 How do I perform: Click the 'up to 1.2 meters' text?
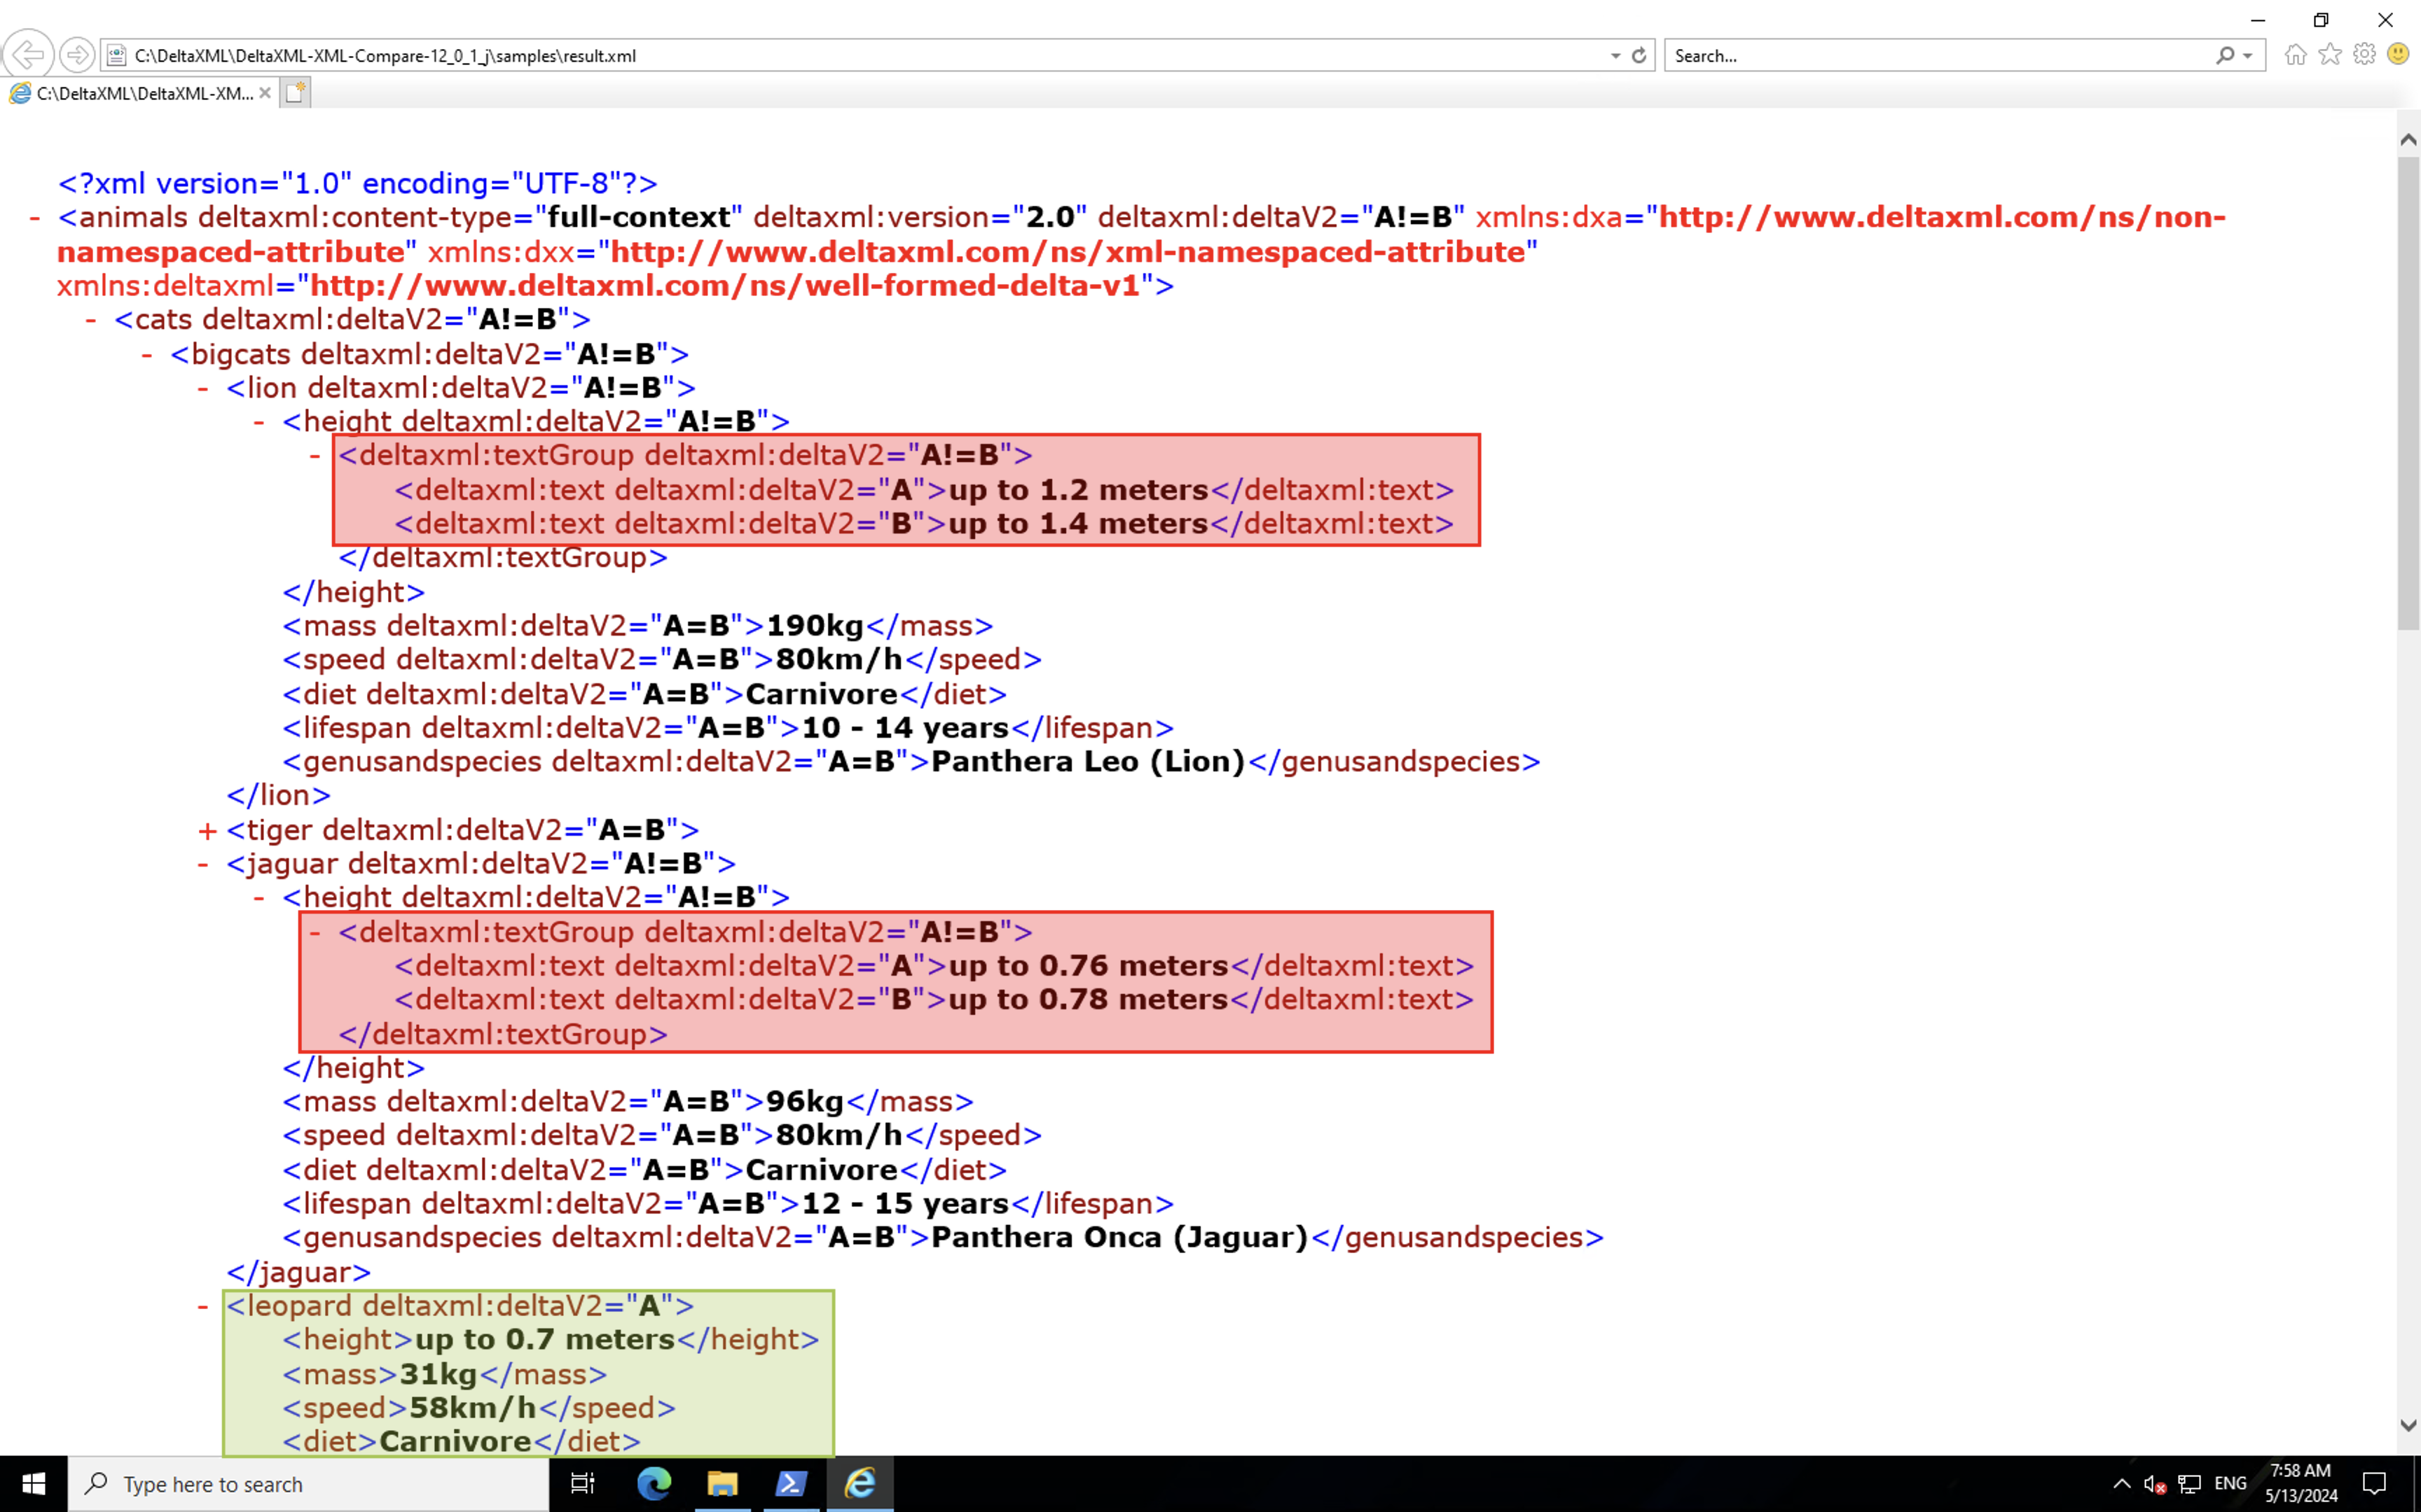(x=1078, y=490)
